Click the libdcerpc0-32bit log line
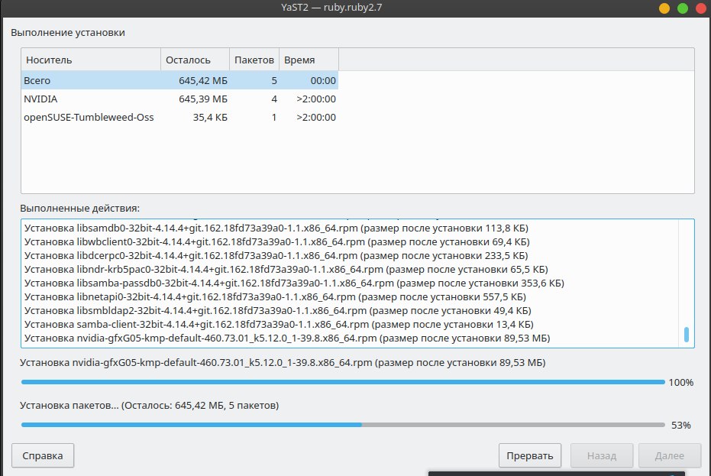This screenshot has width=711, height=476. (276, 255)
